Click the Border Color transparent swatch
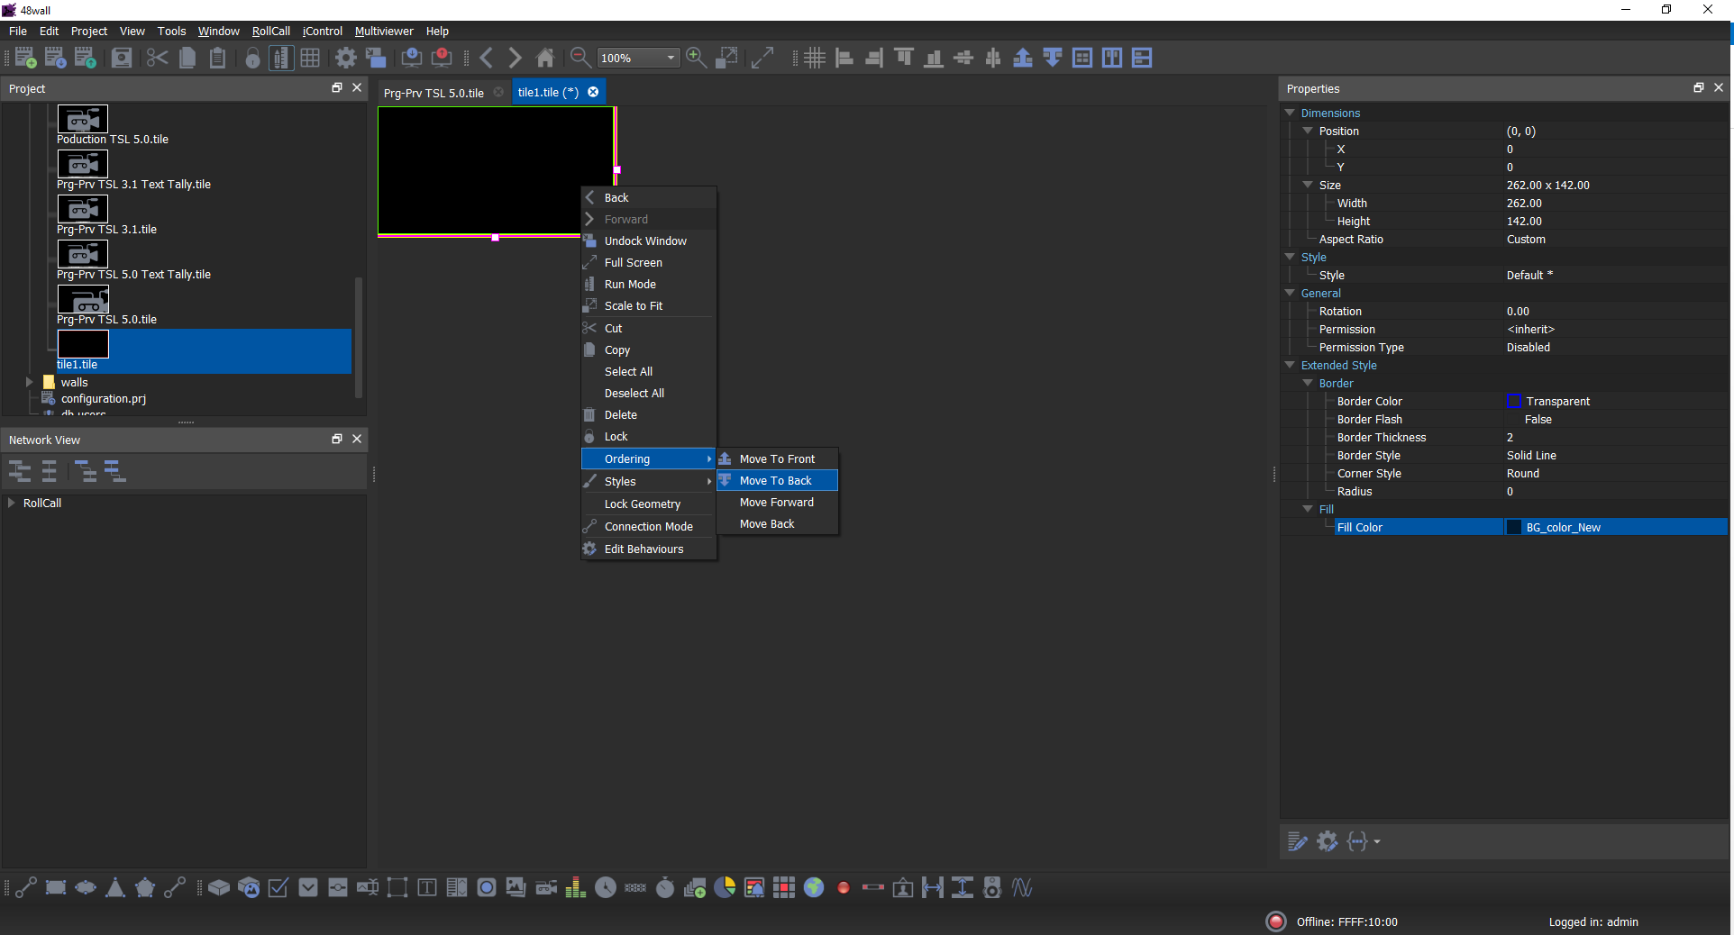The height and width of the screenshot is (935, 1734). tap(1514, 401)
